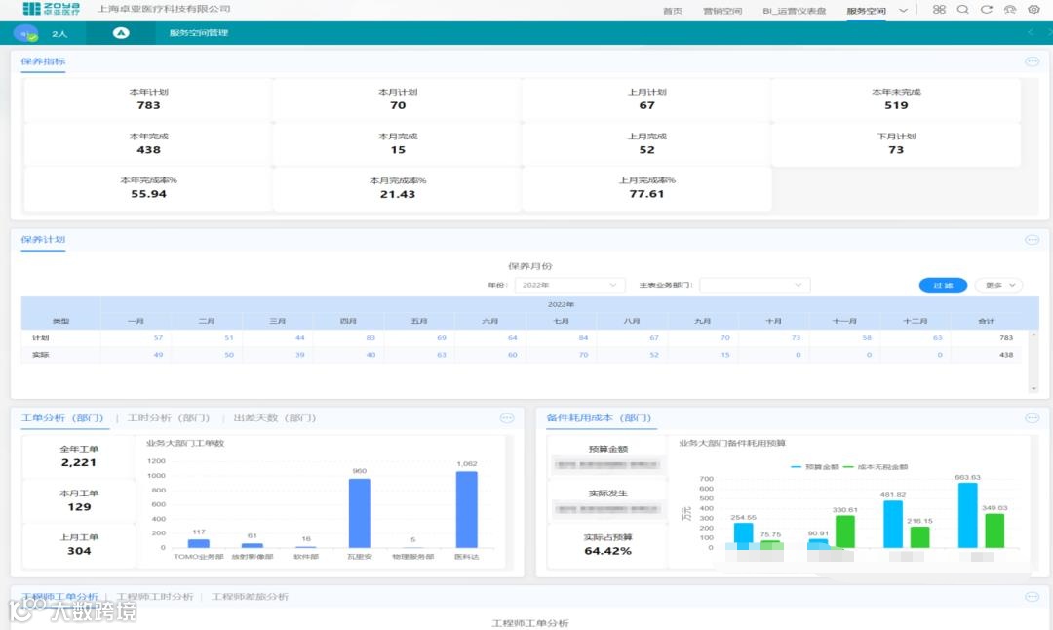The image size is (1053, 630).
Task: Open more options for 保养指标 panel
Action: pos(1033,61)
